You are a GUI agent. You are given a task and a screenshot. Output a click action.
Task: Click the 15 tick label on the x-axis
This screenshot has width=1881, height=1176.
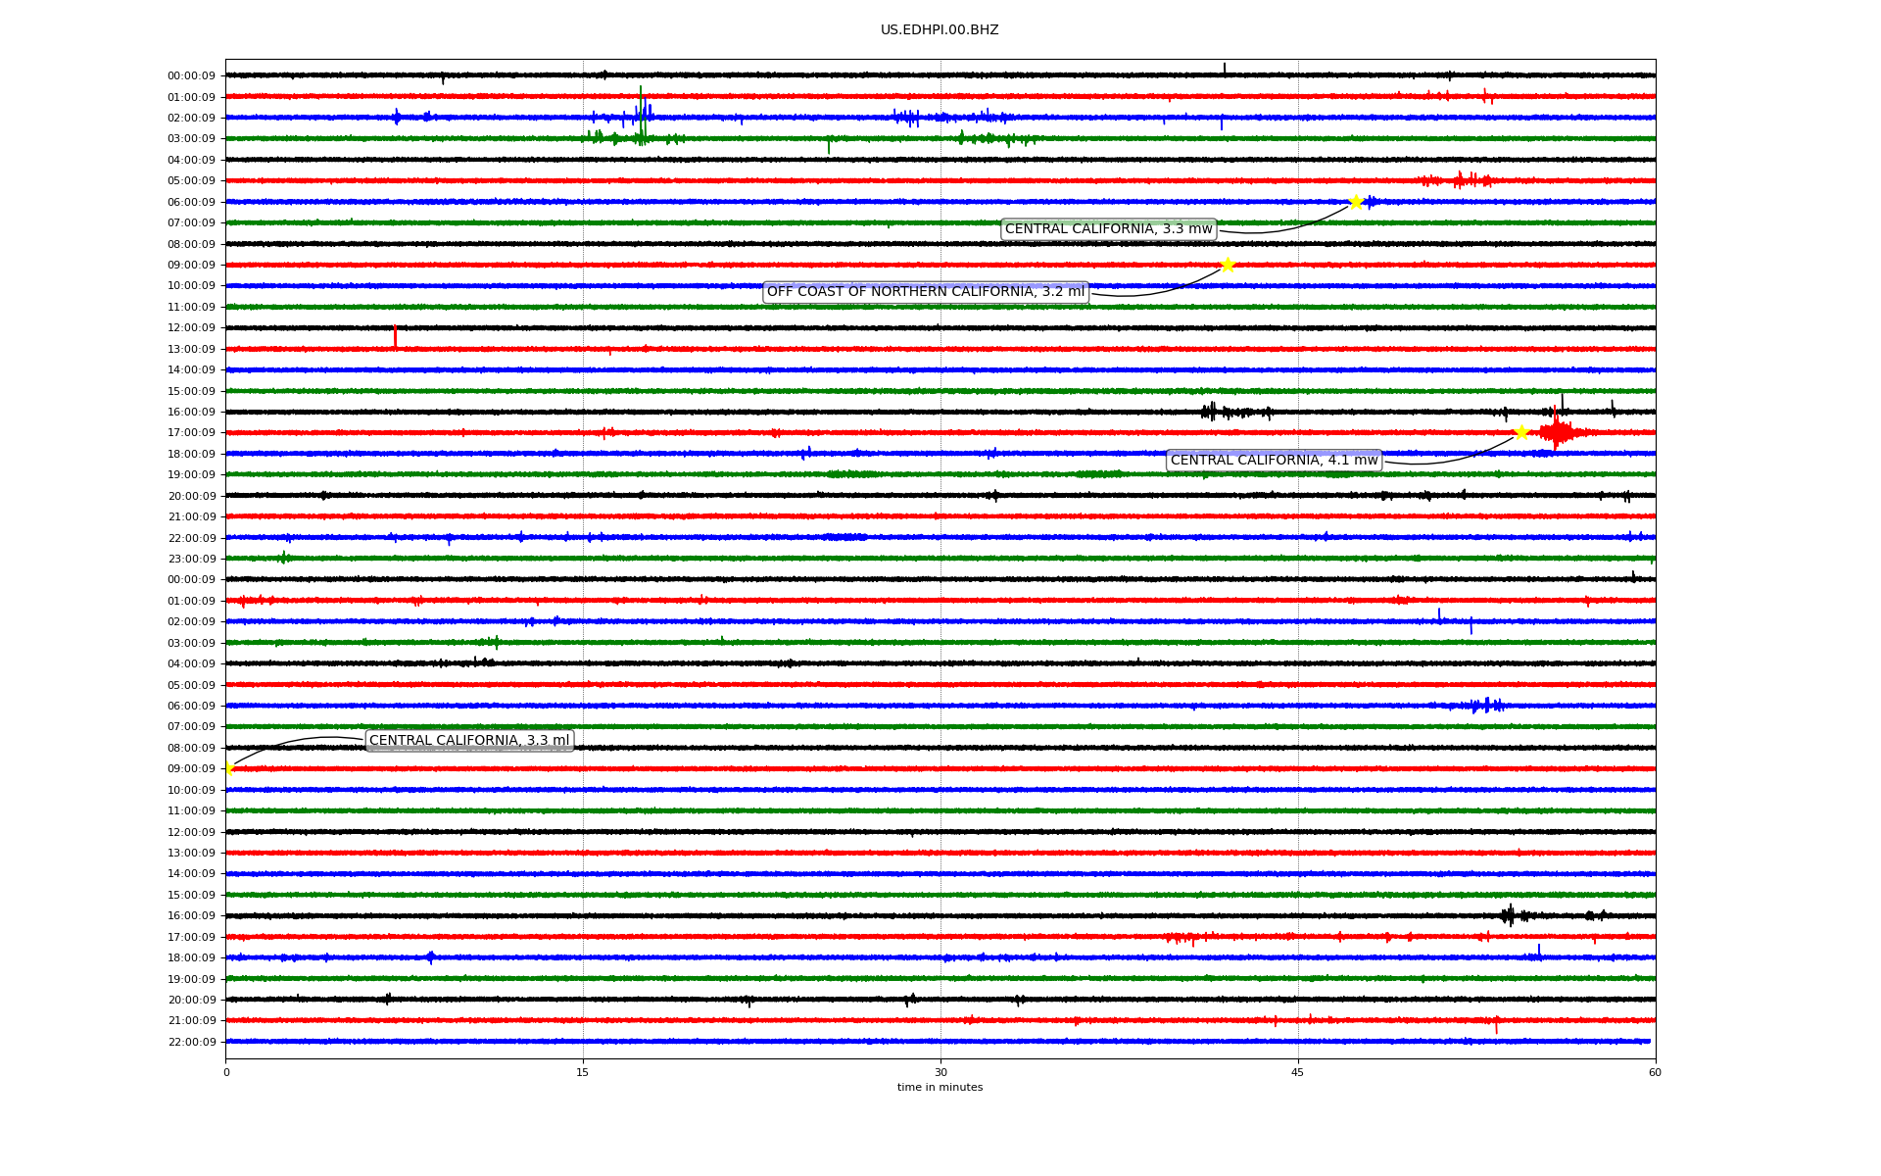(583, 1072)
